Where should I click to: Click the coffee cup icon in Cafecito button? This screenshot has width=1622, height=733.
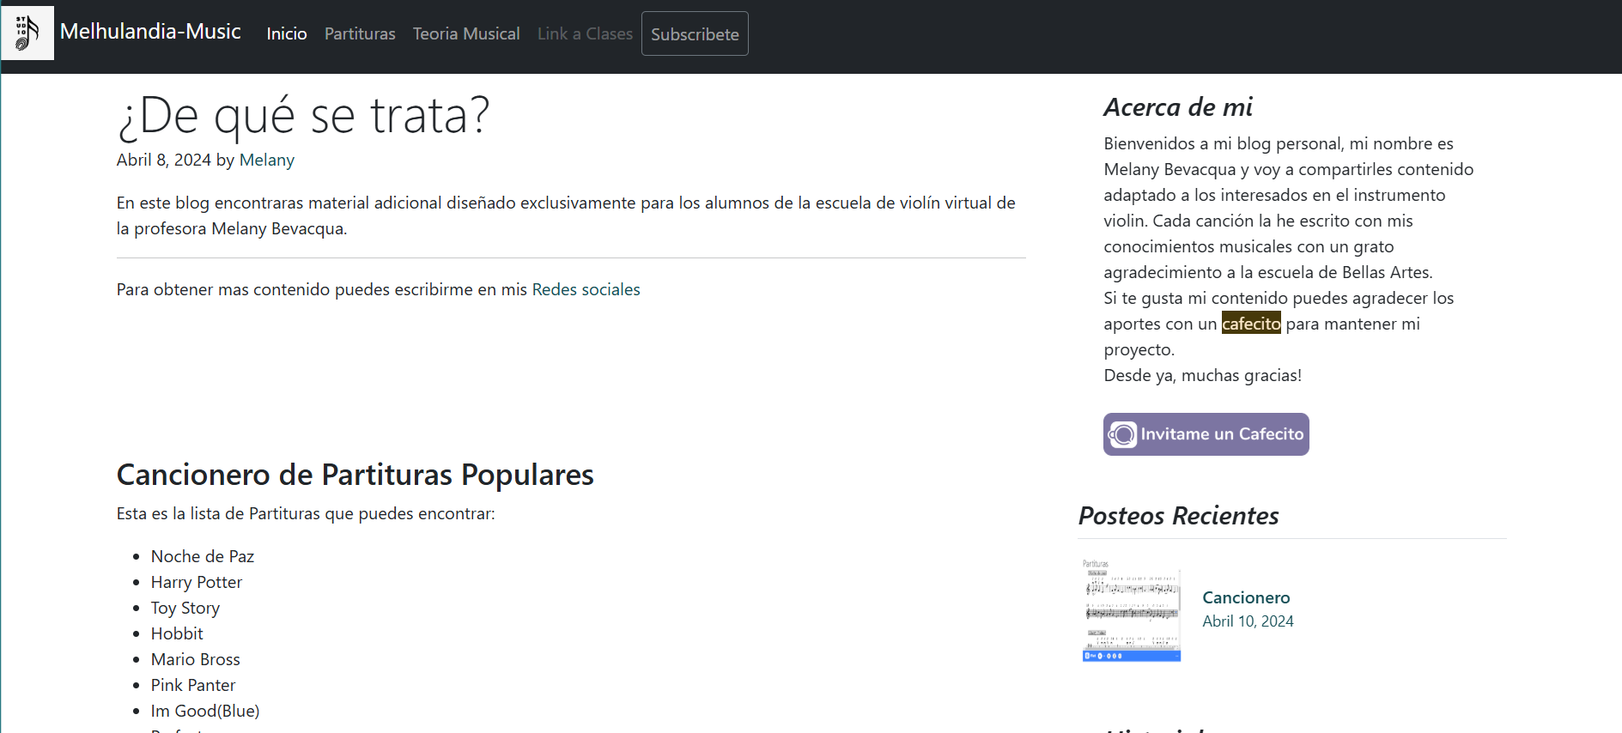[x=1122, y=434]
